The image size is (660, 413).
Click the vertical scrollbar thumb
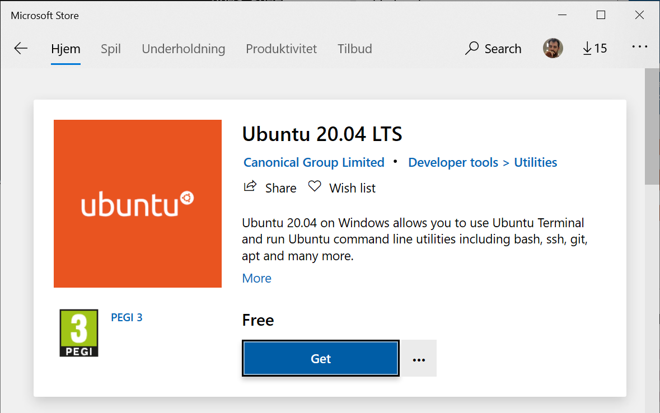click(652, 126)
